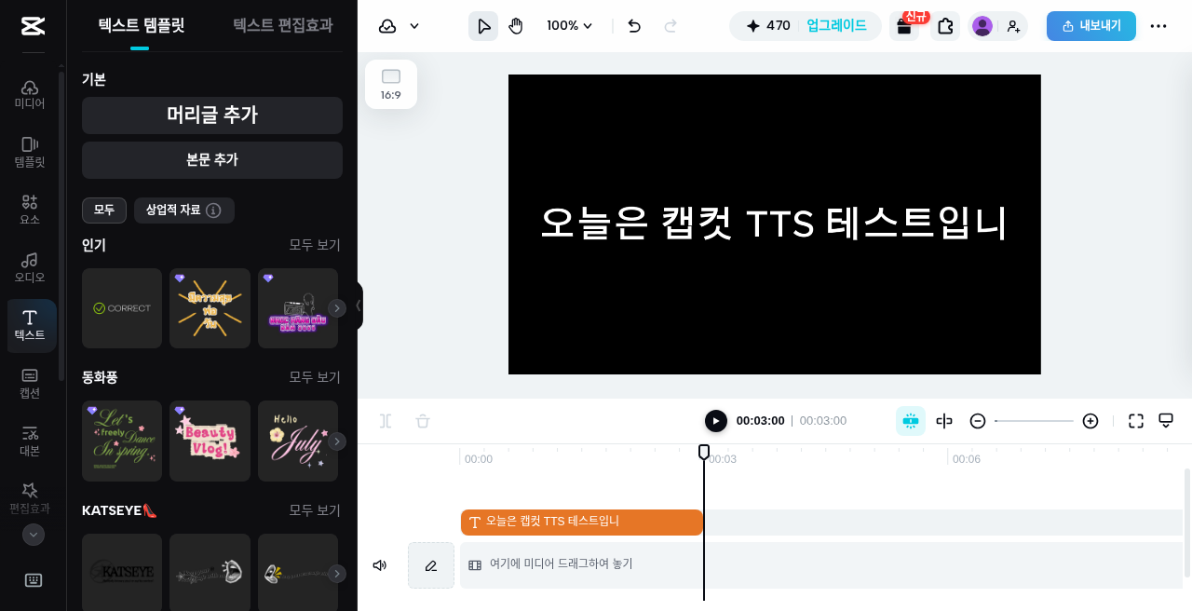Click the 내보내기 export button
This screenshot has height=611, width=1192.
pos(1091,26)
